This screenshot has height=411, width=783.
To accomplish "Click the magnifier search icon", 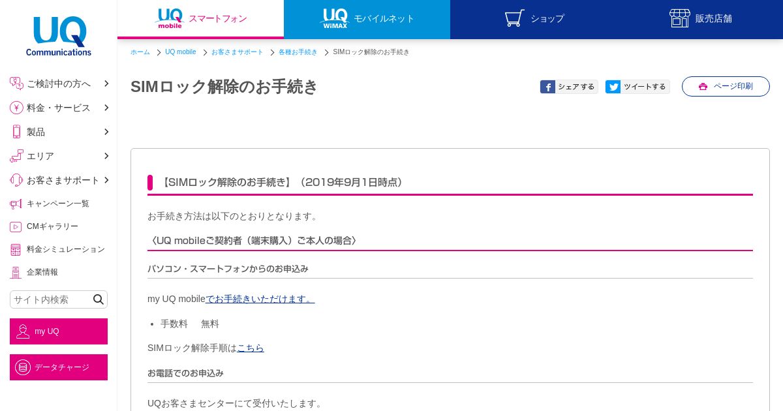I will tap(99, 299).
